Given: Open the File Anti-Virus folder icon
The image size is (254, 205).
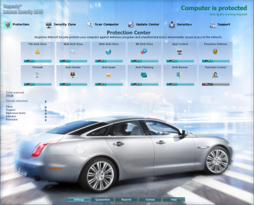Looking at the screenshot, I should [x=37, y=51].
